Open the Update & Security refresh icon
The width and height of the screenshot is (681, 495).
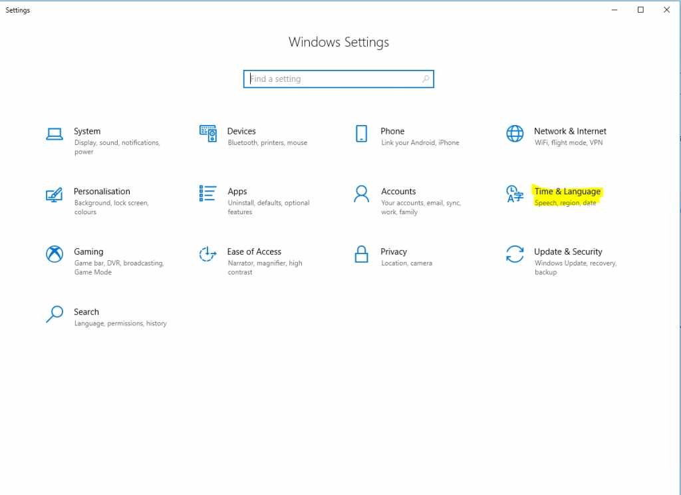tap(515, 253)
